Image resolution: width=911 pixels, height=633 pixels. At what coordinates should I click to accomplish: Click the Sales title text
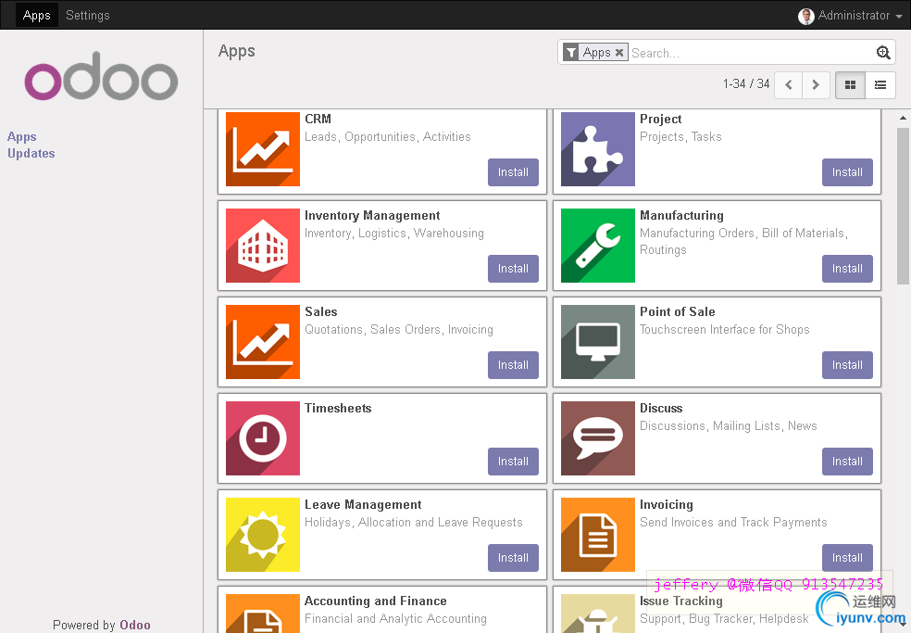click(320, 311)
